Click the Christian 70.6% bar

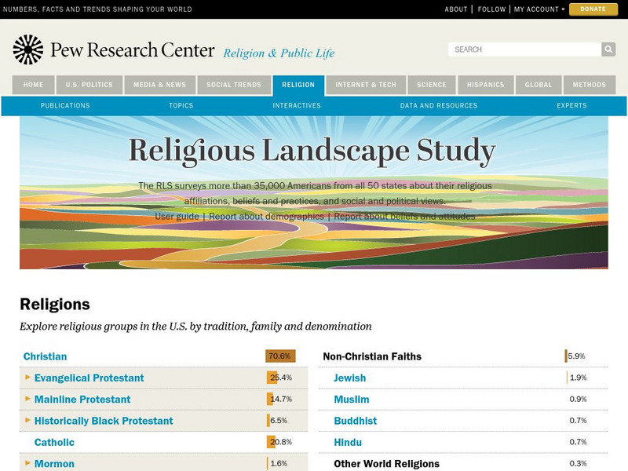280,356
